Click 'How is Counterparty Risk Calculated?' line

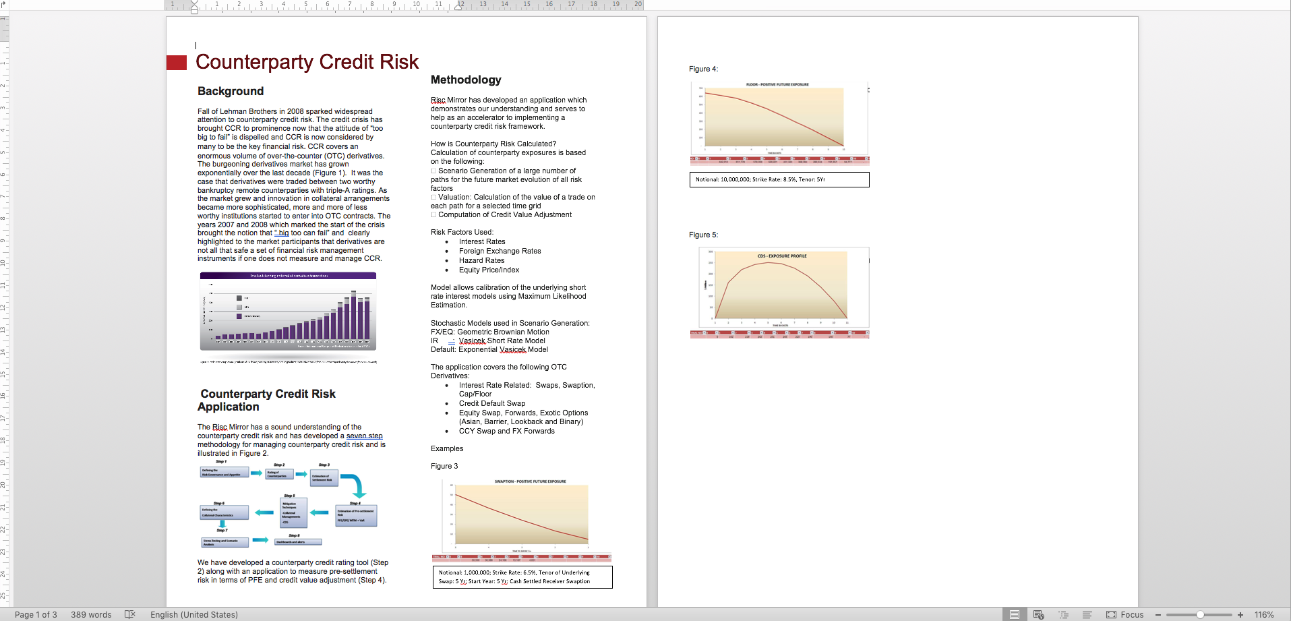[x=493, y=144]
